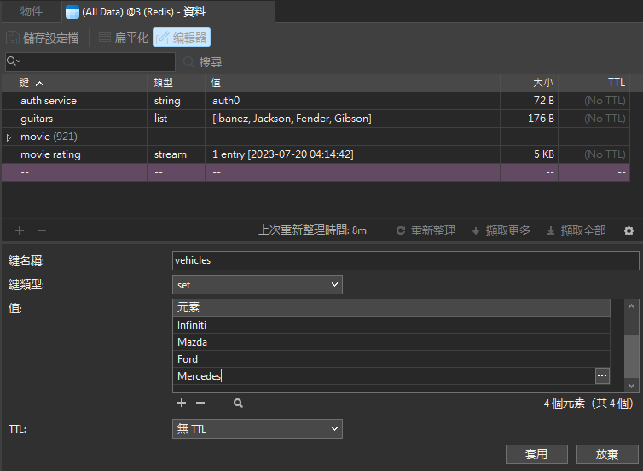Open the TTL 無 TTL dropdown
This screenshot has height=471, width=643.
257,429
